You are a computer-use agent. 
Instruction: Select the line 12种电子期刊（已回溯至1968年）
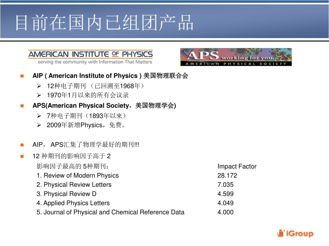coord(96,86)
